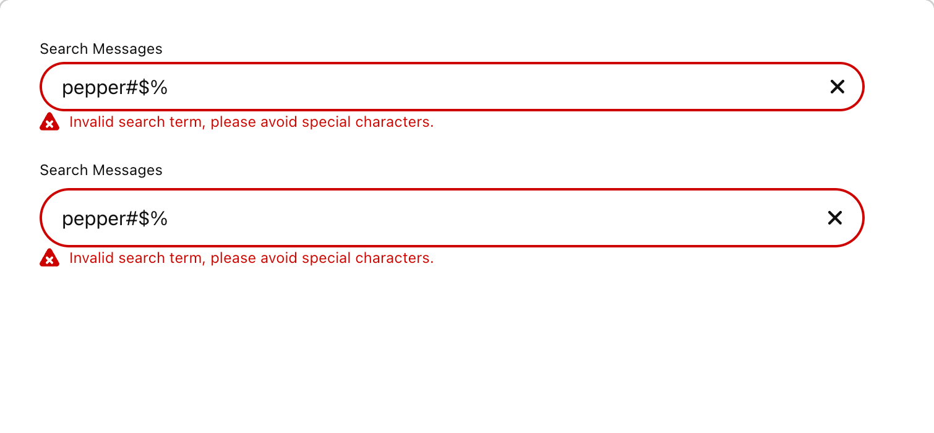Place cursor in "pepper#$%" text of bottom field
The height and width of the screenshot is (433, 934).
[115, 218]
